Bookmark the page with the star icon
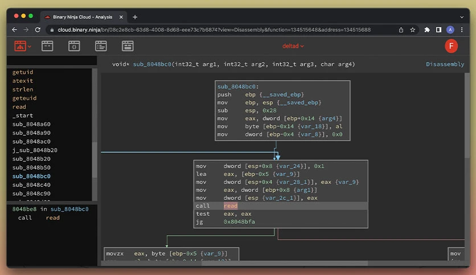Screen dimensions: 476x275 tap(413, 30)
